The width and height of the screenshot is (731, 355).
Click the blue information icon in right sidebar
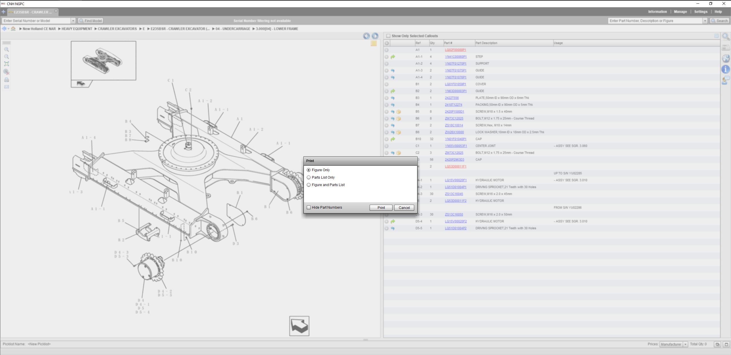pyautogui.click(x=725, y=69)
